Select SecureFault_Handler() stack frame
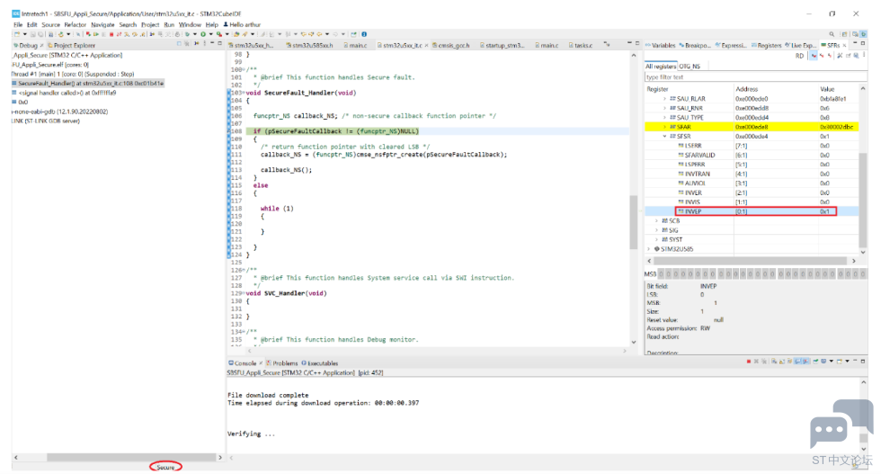Image resolution: width=881 pixels, height=474 pixels. point(88,84)
